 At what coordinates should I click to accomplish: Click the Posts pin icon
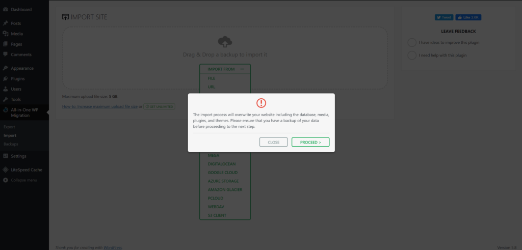[5, 23]
